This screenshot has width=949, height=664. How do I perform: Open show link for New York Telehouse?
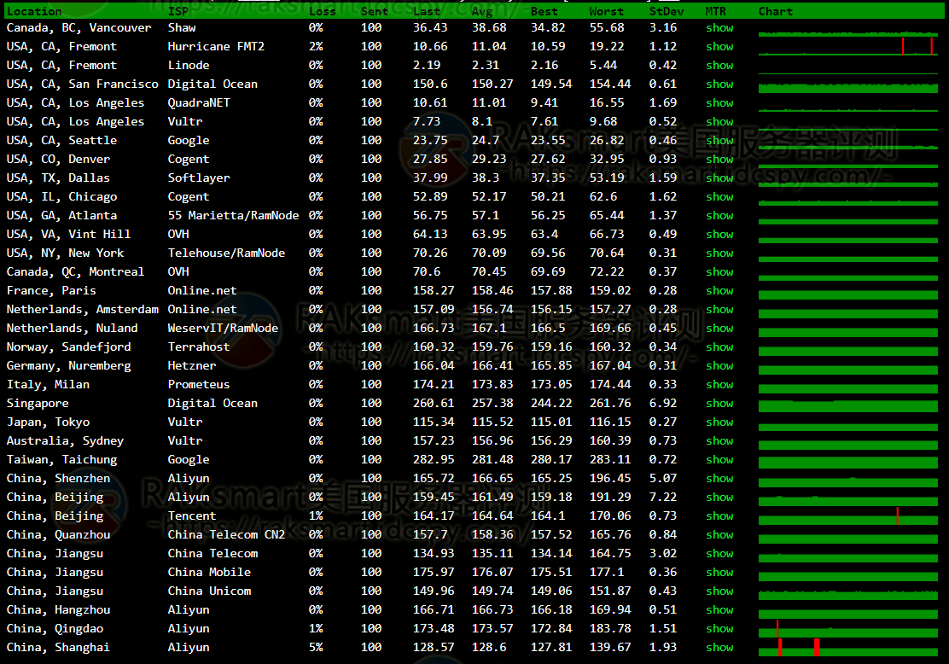[719, 253]
